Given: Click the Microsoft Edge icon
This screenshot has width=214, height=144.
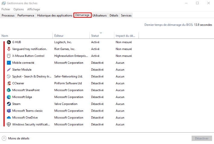Looking at the screenshot, I should 9,97.
